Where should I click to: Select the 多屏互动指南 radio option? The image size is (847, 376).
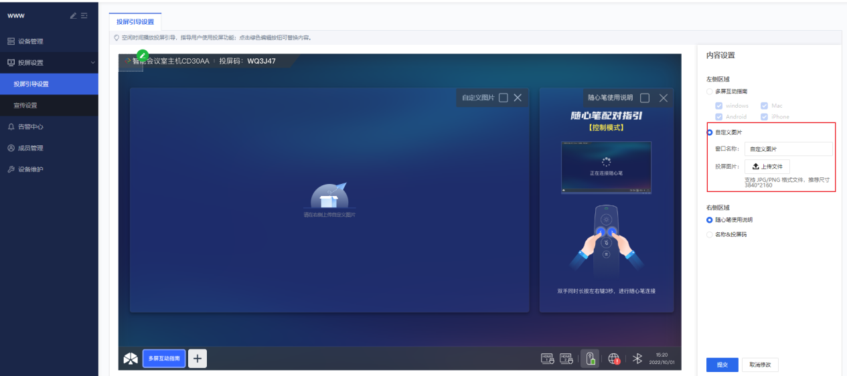[x=710, y=91]
